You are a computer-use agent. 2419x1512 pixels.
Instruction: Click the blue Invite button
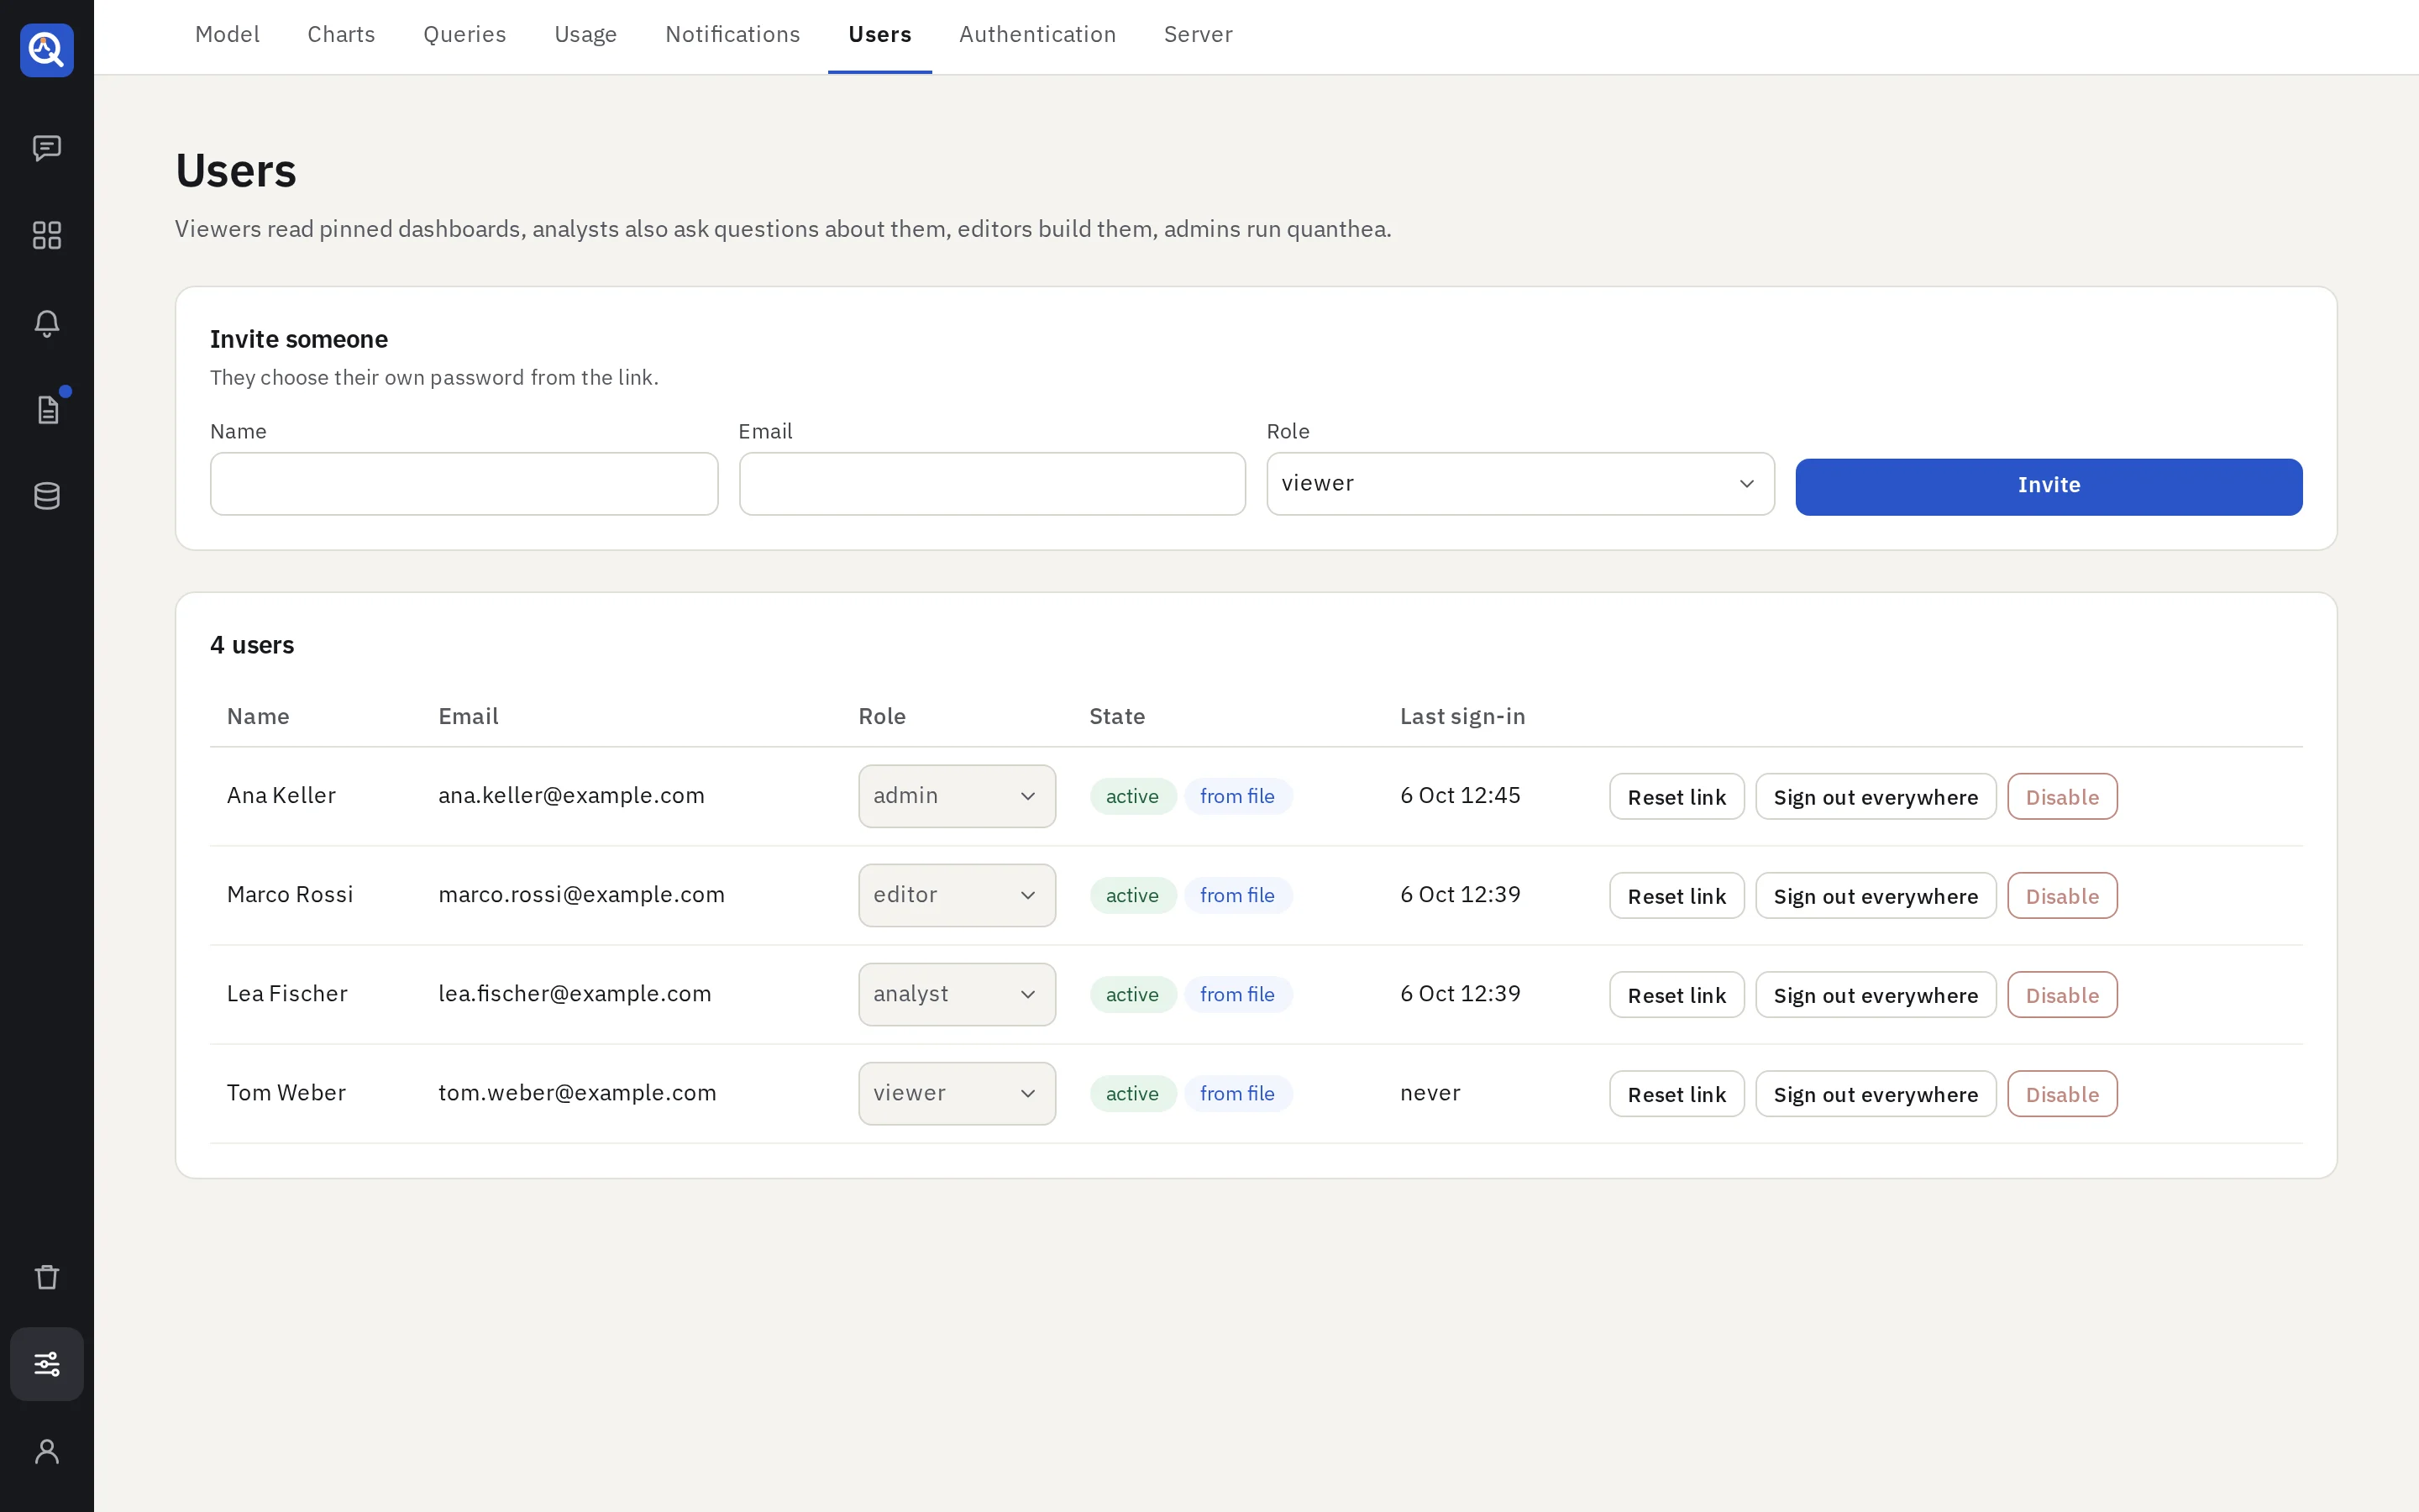coord(2048,487)
